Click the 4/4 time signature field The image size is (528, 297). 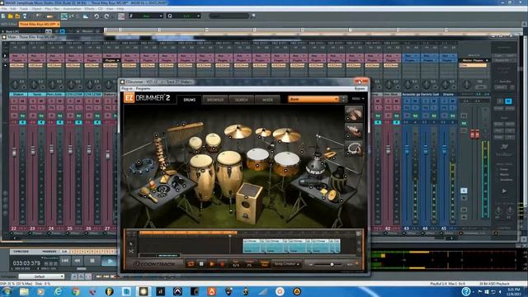click(236, 264)
